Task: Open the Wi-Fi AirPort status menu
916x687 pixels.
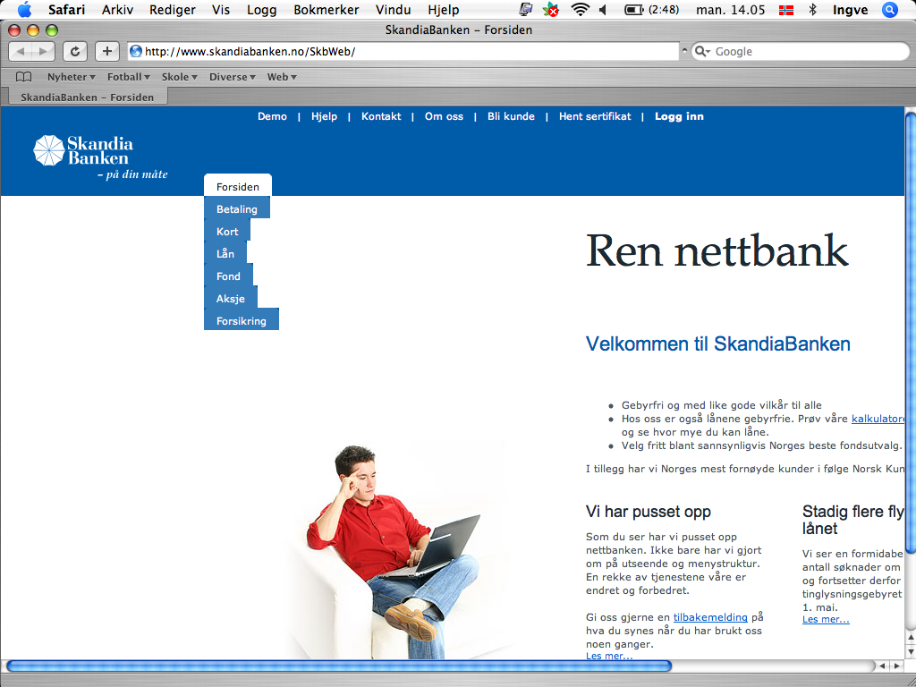Action: click(x=580, y=9)
